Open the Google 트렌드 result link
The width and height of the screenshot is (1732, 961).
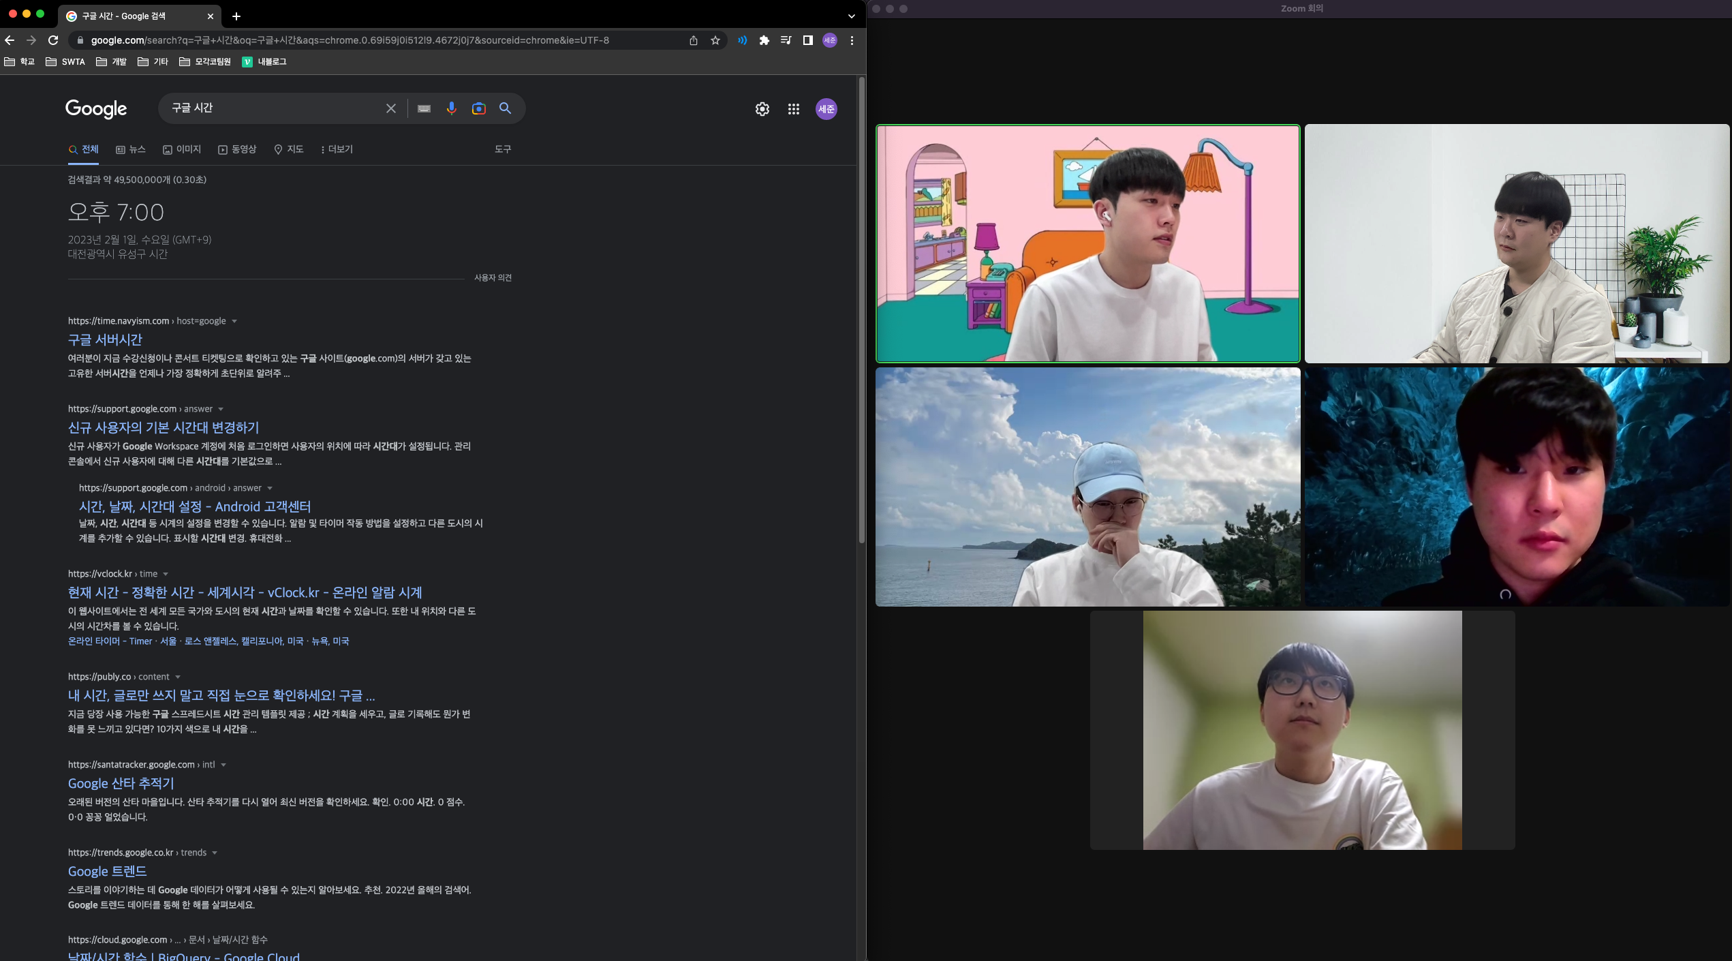107,871
